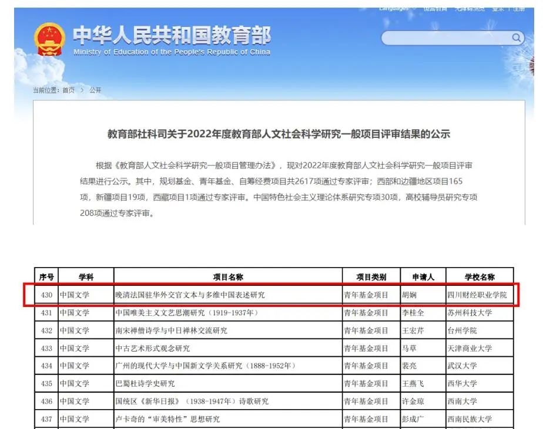Click 武汉大学 in row 434
This screenshot has height=429, width=543.
click(462, 366)
